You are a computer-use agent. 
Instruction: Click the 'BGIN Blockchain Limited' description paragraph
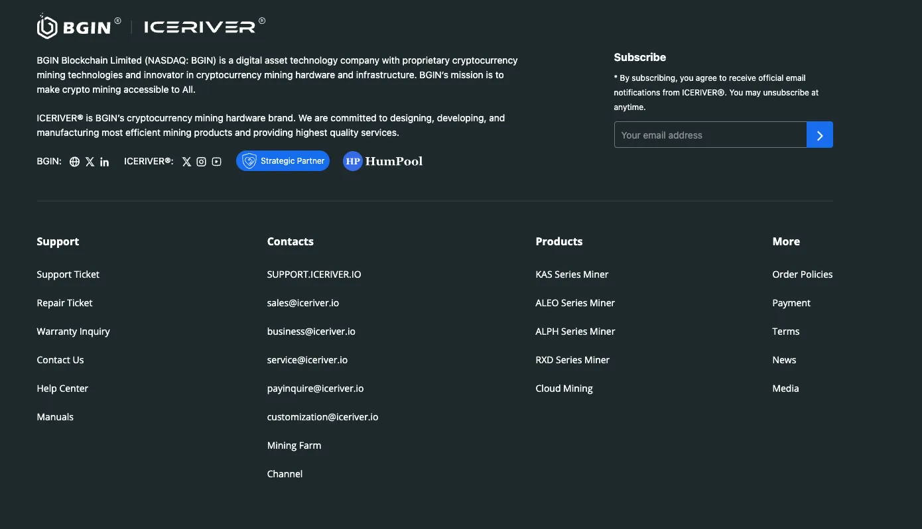click(x=277, y=75)
